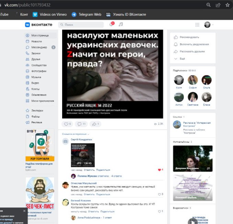Open the notifications bell icon
The height and width of the screenshot is (224, 233).
click(x=111, y=24)
